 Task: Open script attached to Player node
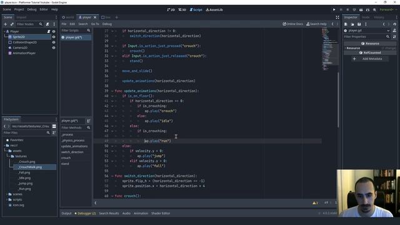click(49, 31)
